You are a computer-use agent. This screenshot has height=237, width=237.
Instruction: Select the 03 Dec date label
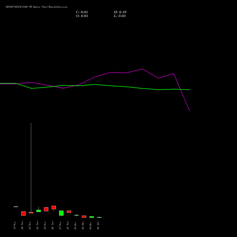(x=91, y=226)
